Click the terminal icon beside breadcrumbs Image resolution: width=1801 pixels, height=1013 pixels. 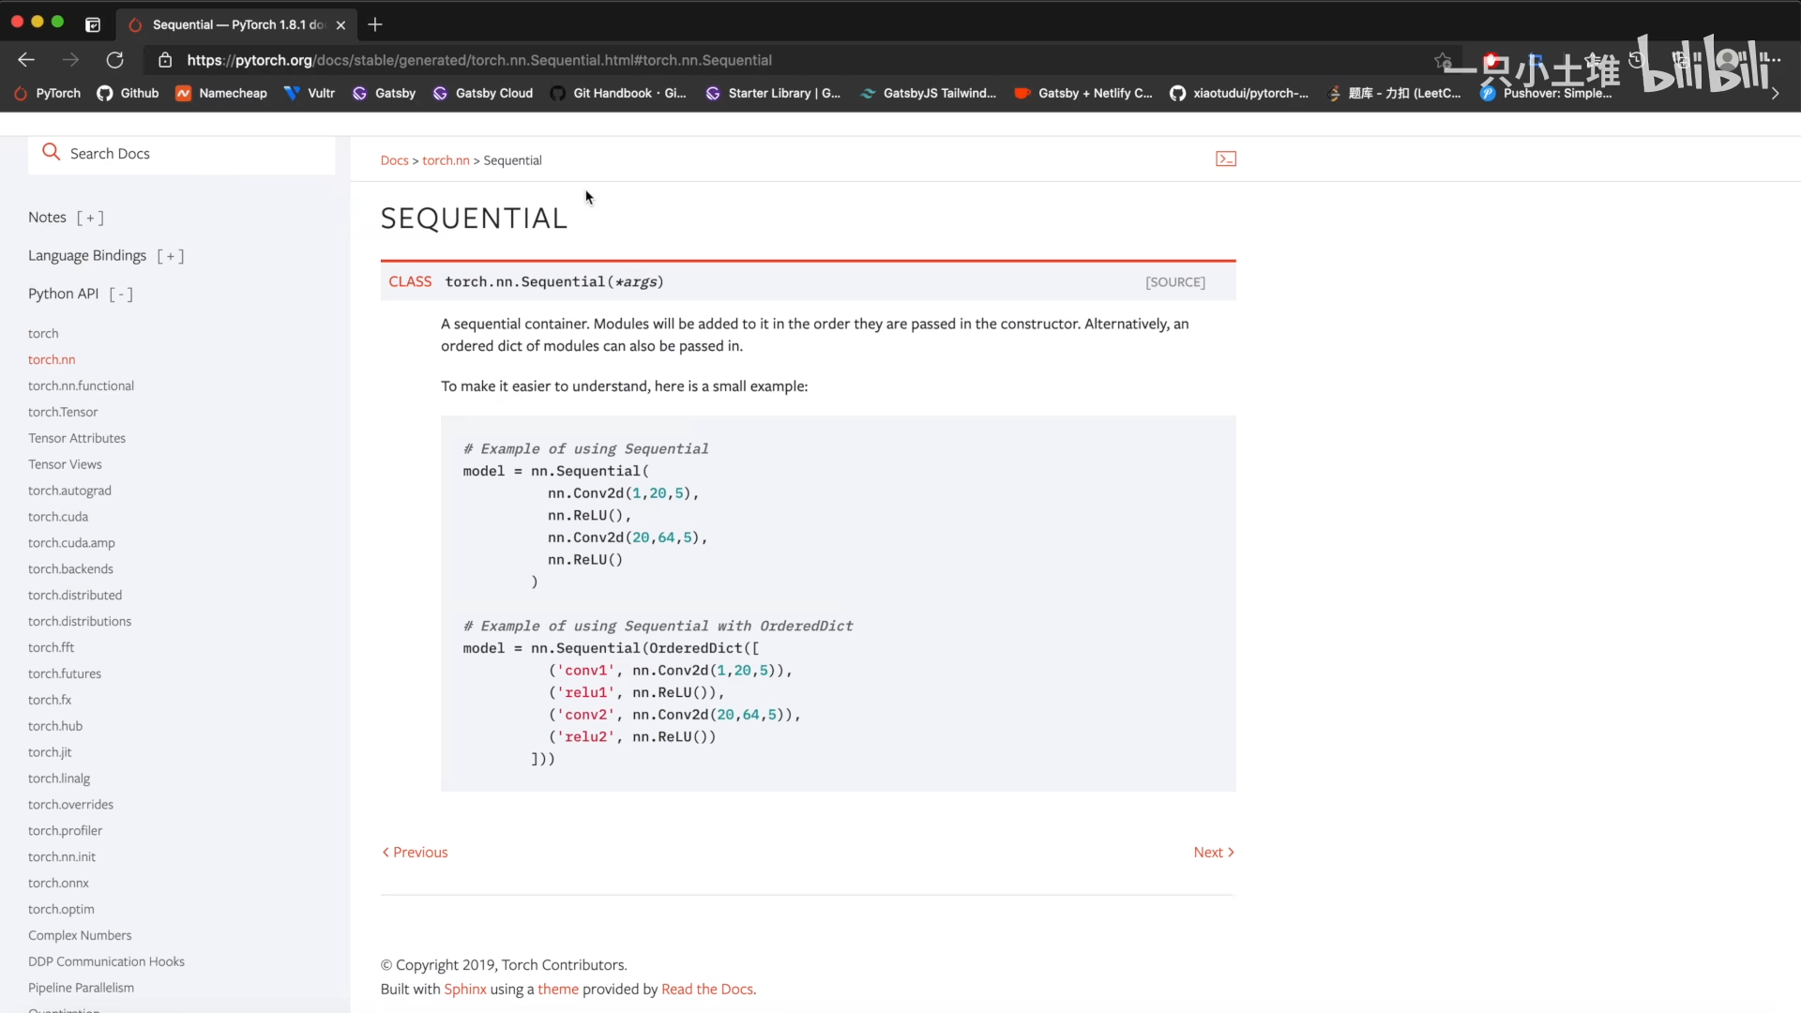(x=1225, y=159)
